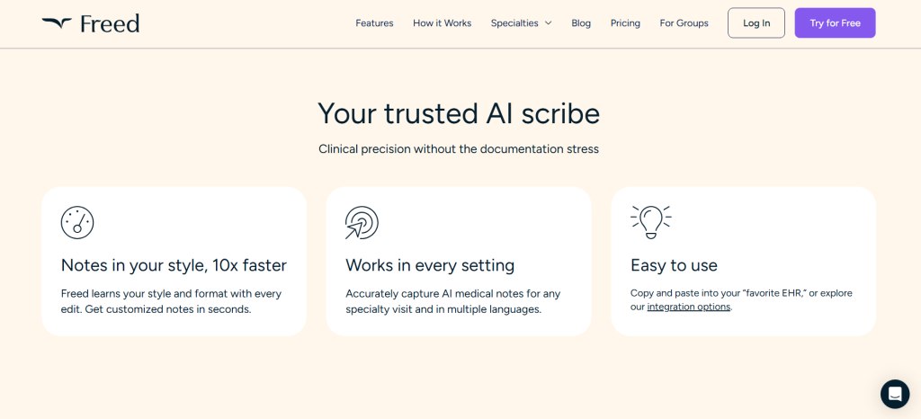Click the Freed bird logo icon
The image size is (921, 419).
tap(56, 22)
